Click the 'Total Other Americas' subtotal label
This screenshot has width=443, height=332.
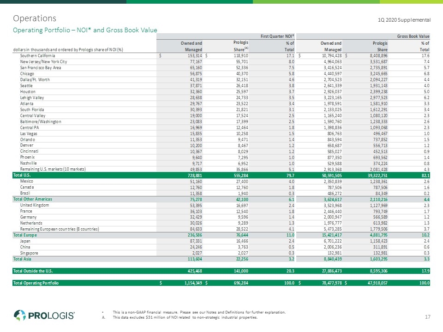point(32,199)
